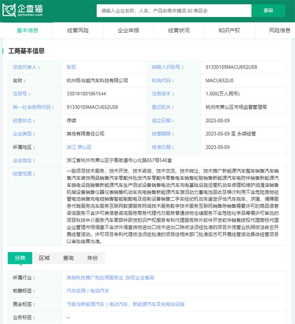Click the 机构代码 label link

click(161, 81)
